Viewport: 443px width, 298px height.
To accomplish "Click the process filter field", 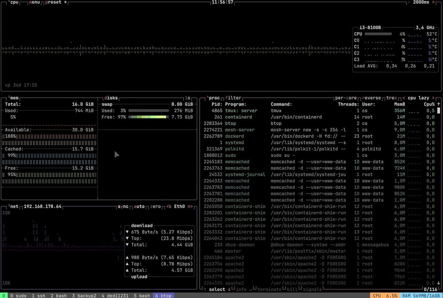I will 233,98.
